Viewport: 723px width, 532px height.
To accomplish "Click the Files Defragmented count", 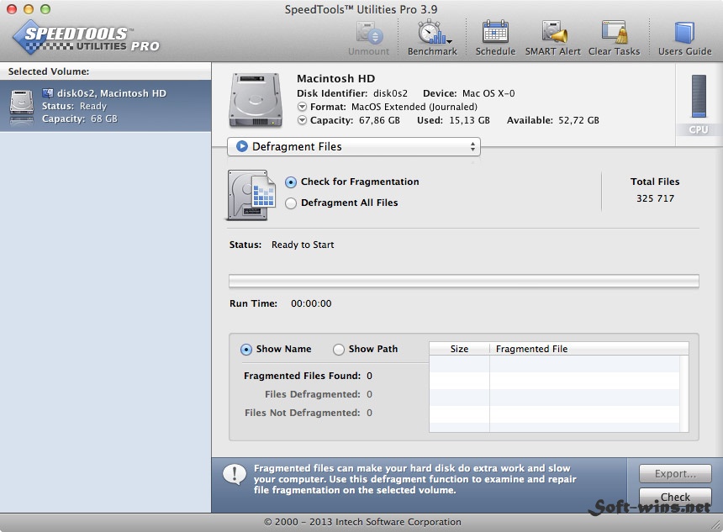I will (x=369, y=395).
